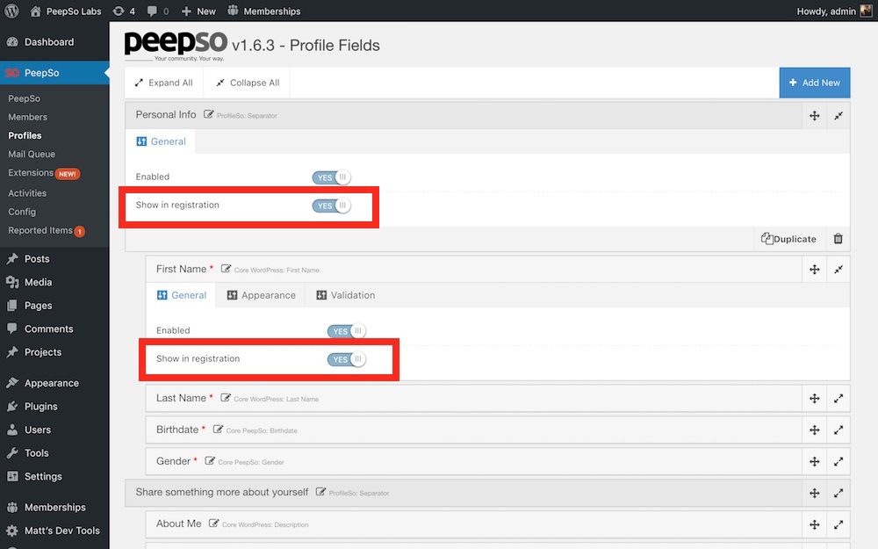Open Projects in the sidebar

(54, 352)
